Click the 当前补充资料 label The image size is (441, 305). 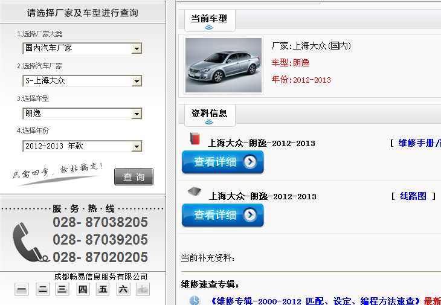[x=208, y=257]
